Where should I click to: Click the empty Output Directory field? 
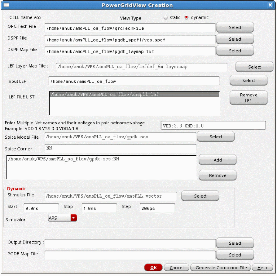pyautogui.click(x=130, y=243)
